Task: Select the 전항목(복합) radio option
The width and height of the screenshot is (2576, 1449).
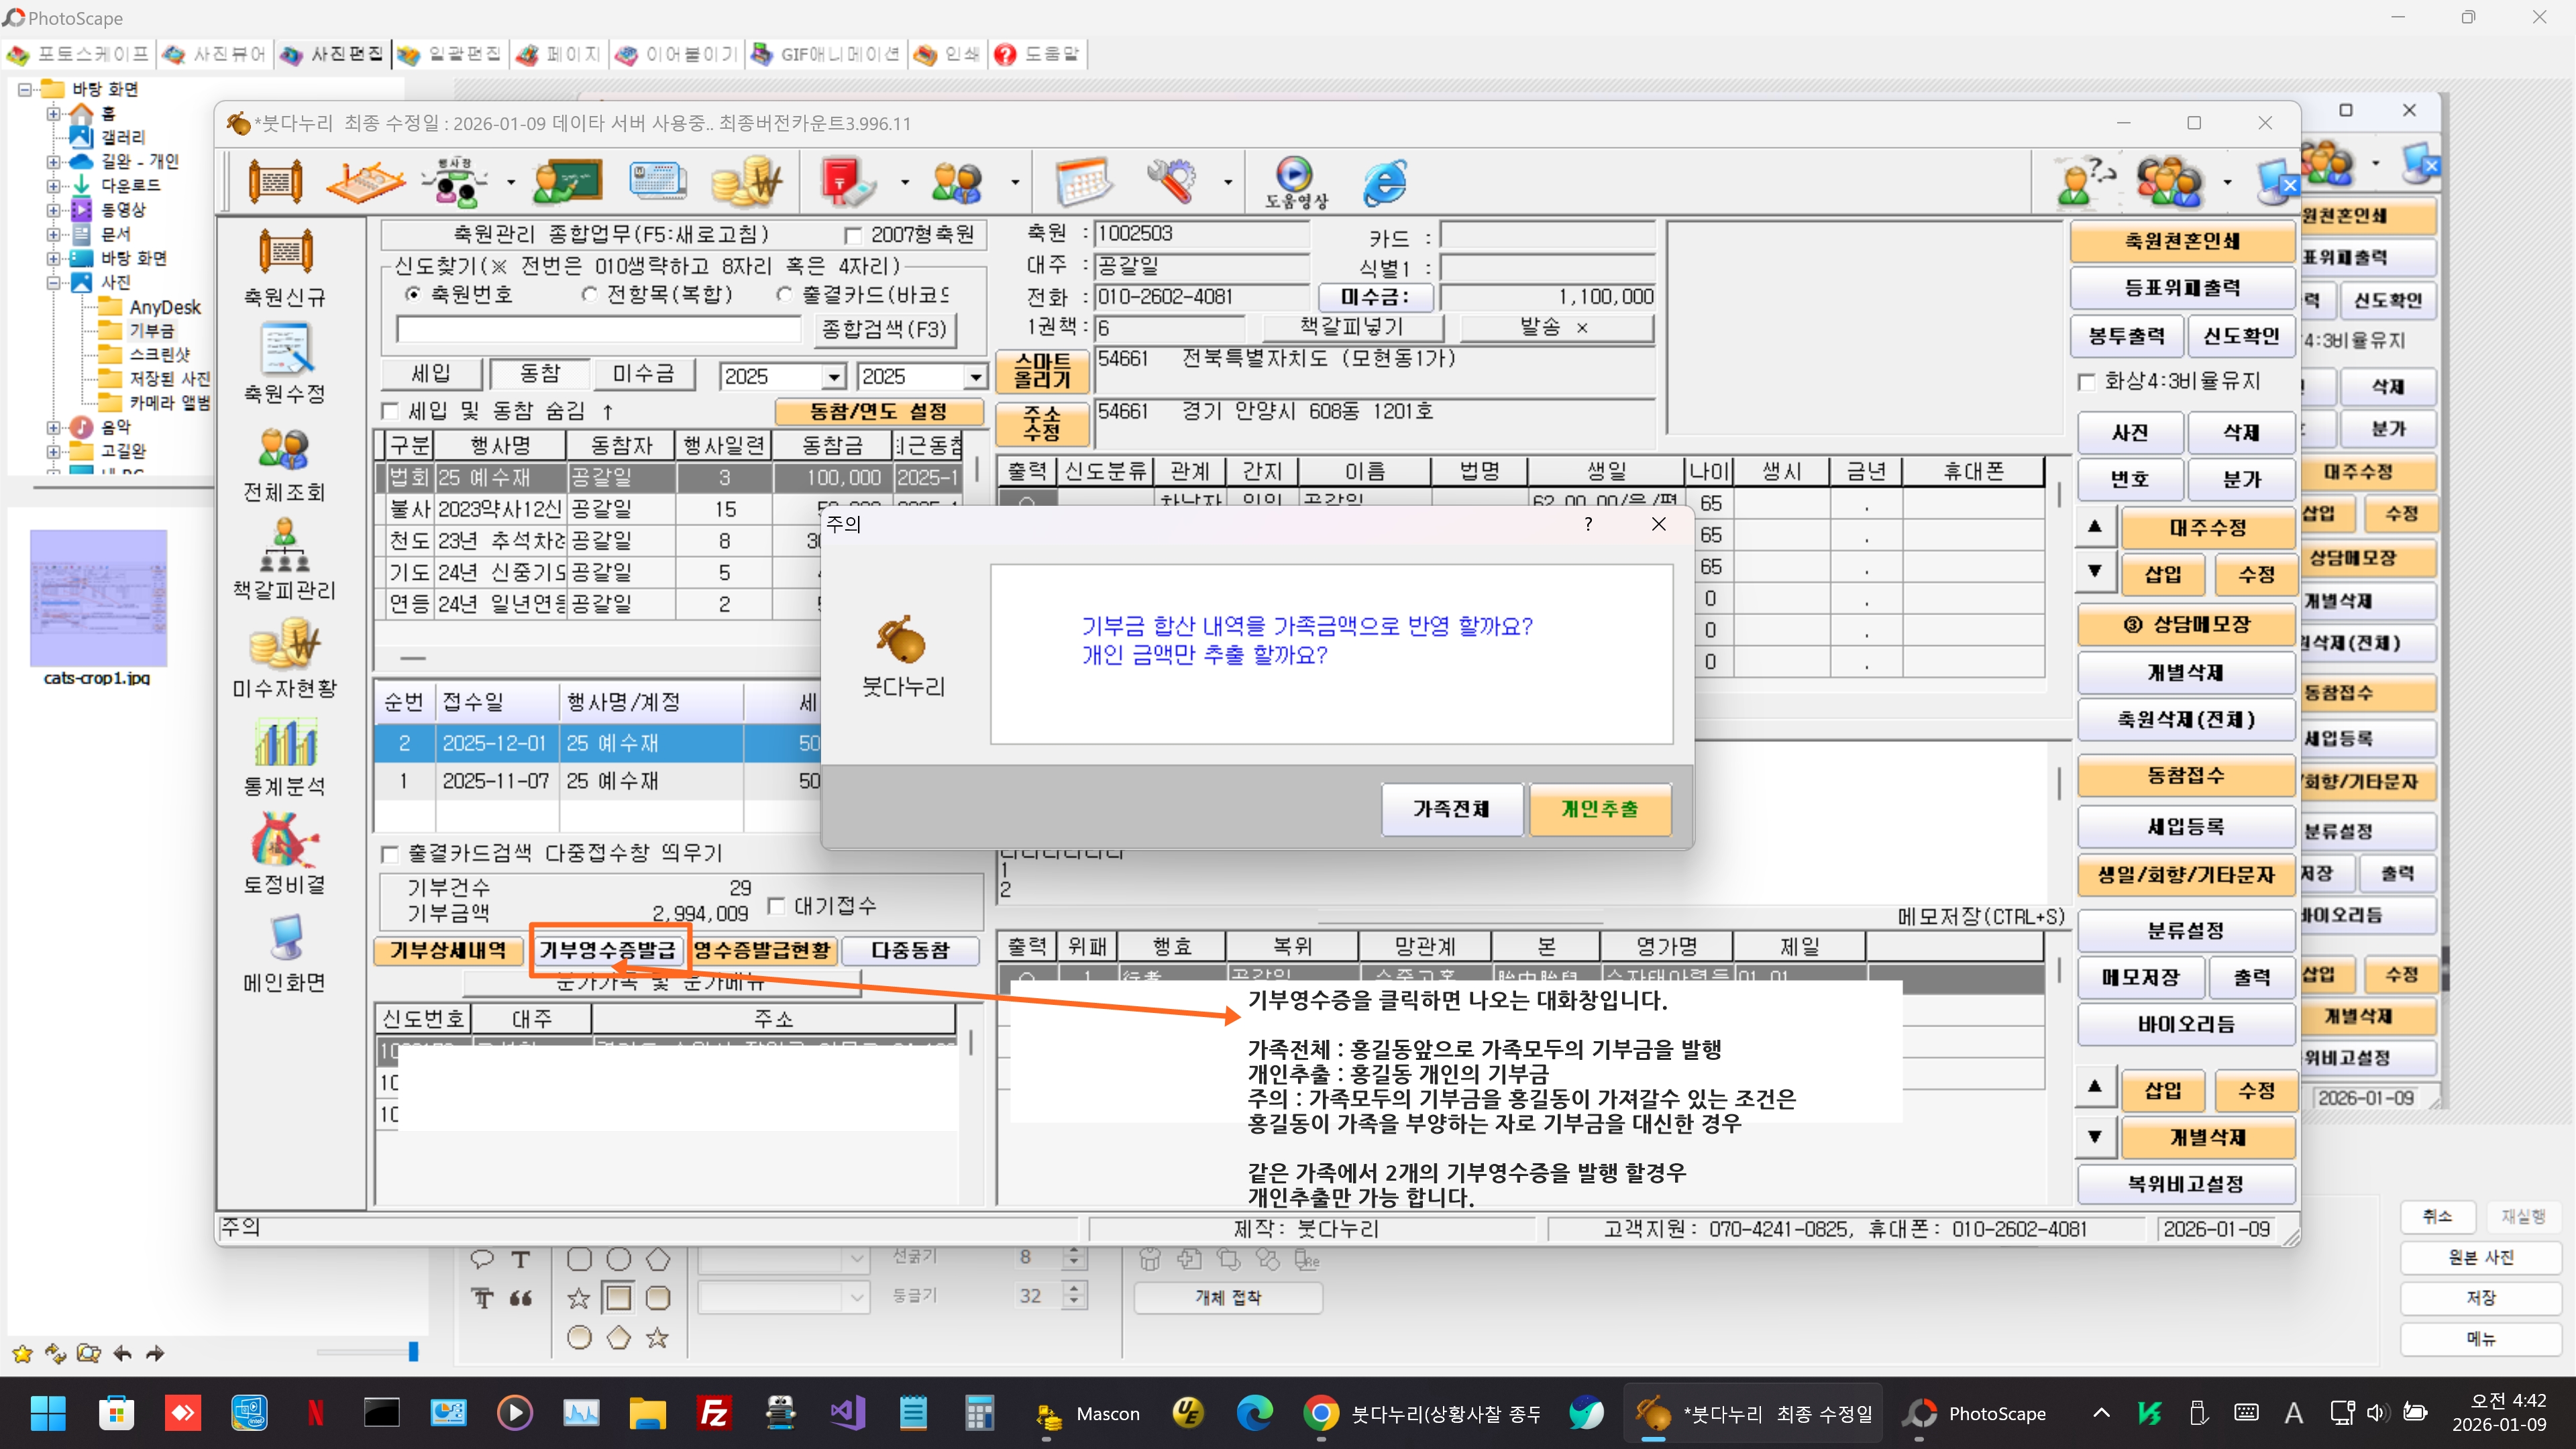Action: coord(589,295)
